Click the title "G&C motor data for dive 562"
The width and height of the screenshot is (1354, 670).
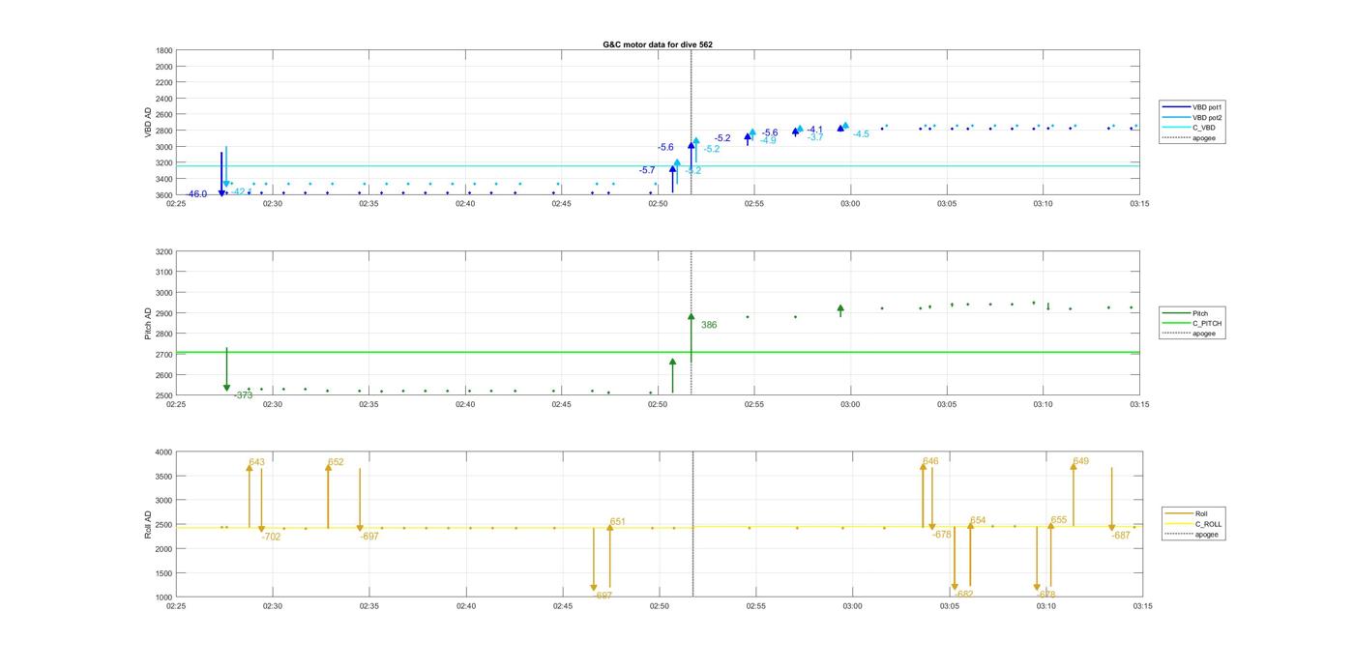pyautogui.click(x=658, y=44)
